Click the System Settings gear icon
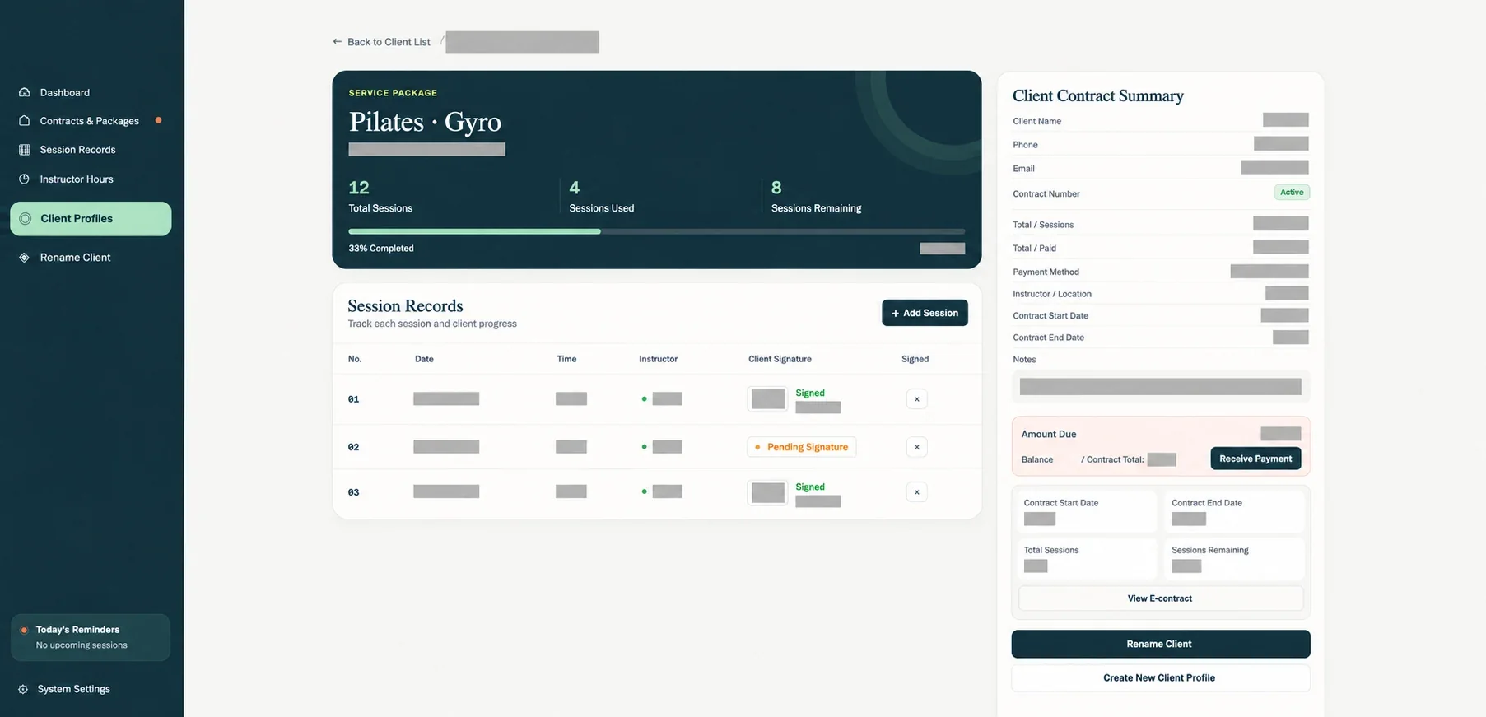 click(23, 689)
